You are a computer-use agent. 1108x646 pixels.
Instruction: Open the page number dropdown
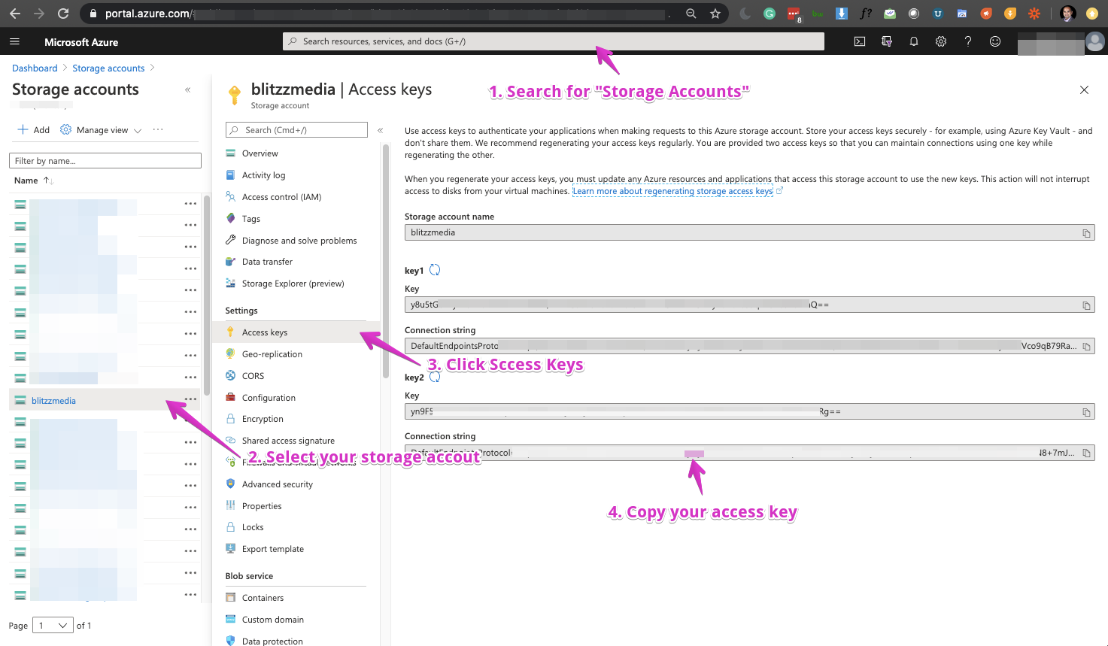[53, 626]
